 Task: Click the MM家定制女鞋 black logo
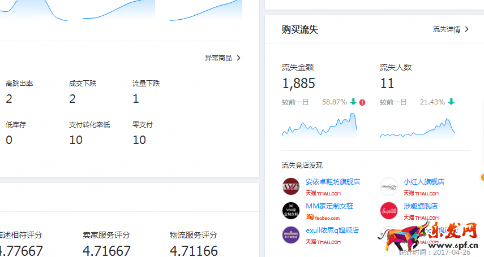(x=290, y=211)
